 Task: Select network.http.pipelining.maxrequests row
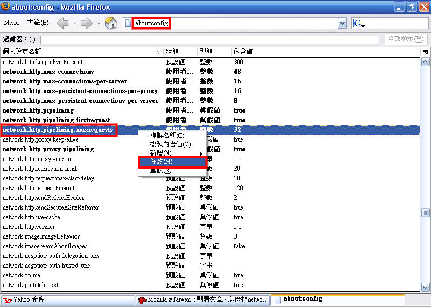210,130
